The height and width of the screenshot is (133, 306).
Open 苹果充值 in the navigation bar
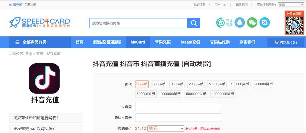click(x=163, y=42)
